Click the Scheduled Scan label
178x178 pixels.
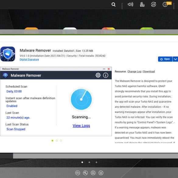16,86
